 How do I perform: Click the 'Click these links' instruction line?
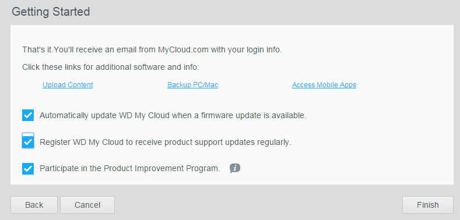pyautogui.click(x=111, y=68)
